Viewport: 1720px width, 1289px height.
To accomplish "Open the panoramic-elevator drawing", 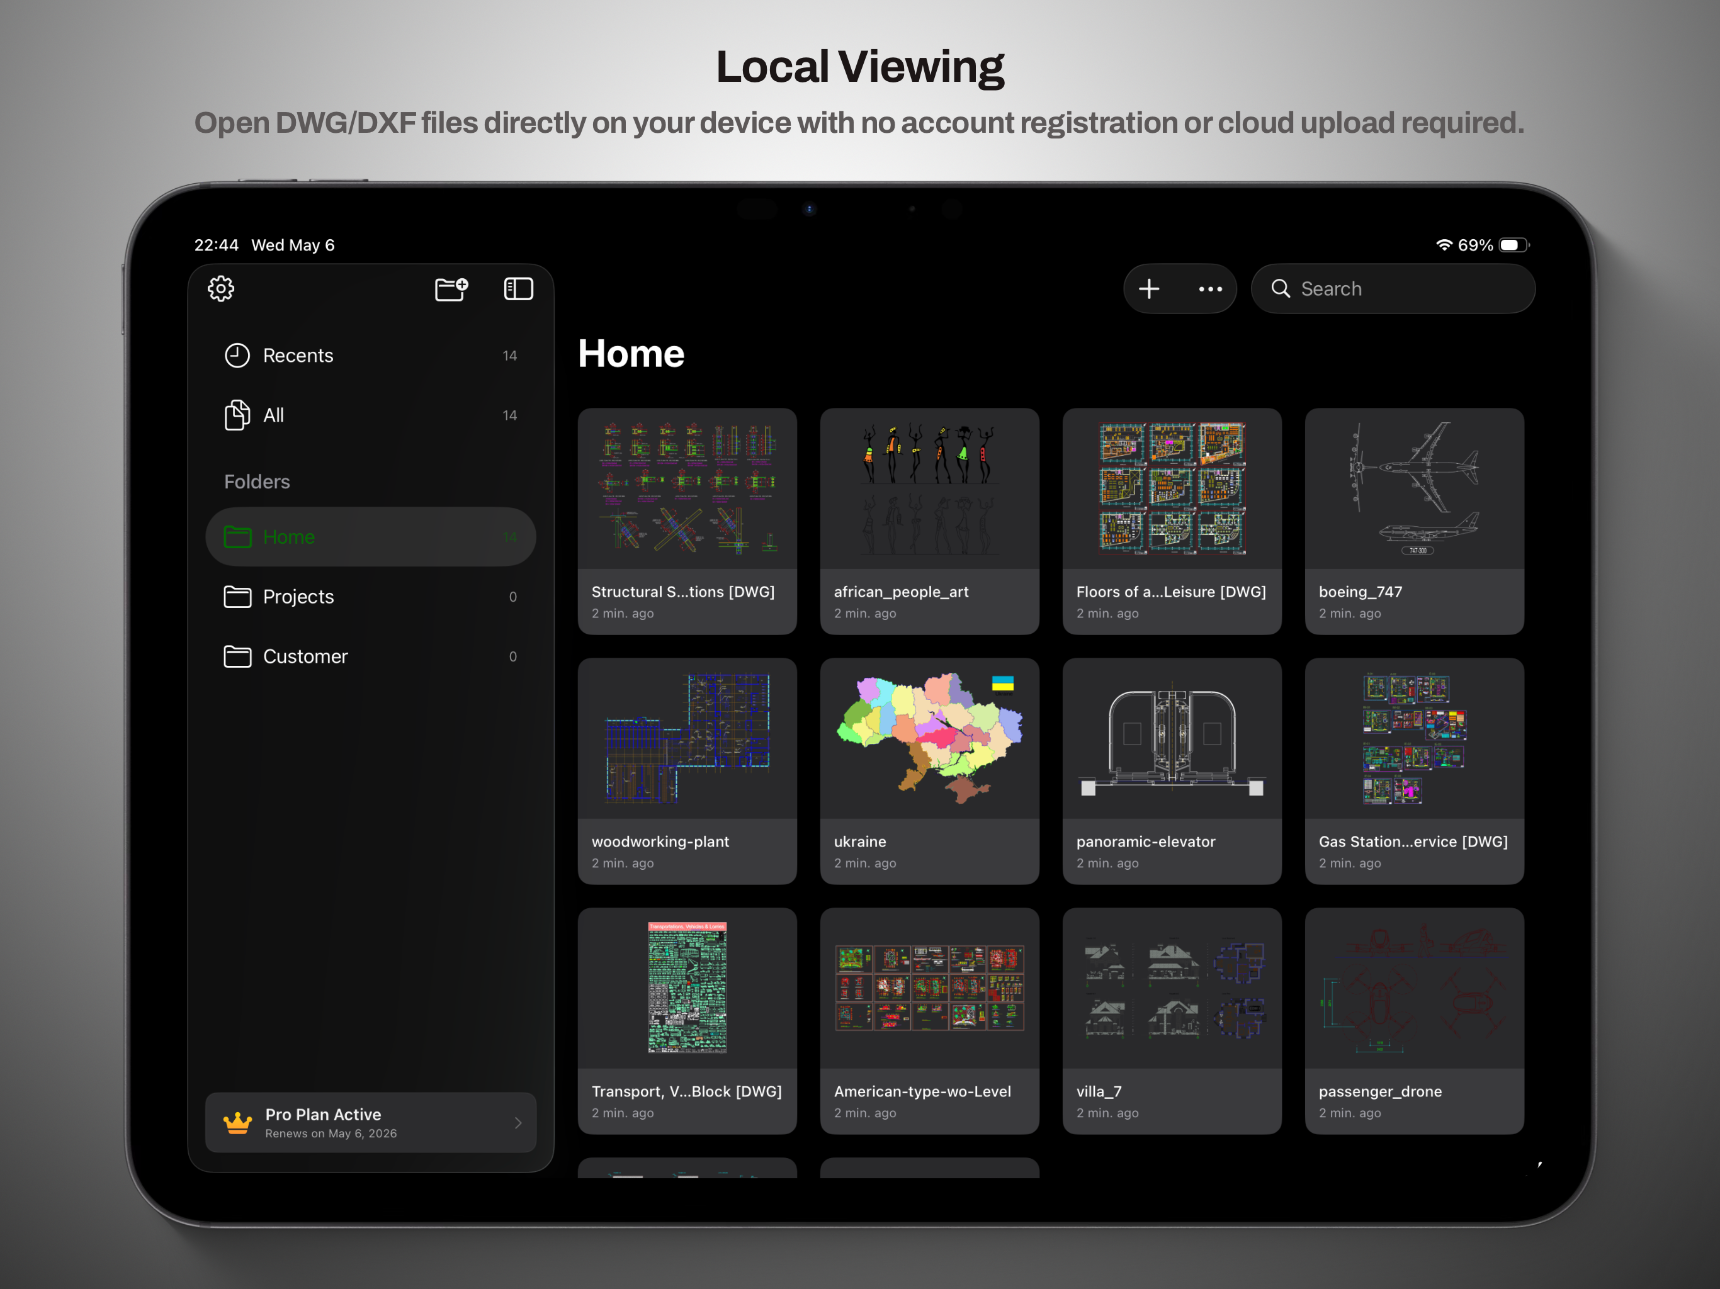I will tap(1172, 770).
